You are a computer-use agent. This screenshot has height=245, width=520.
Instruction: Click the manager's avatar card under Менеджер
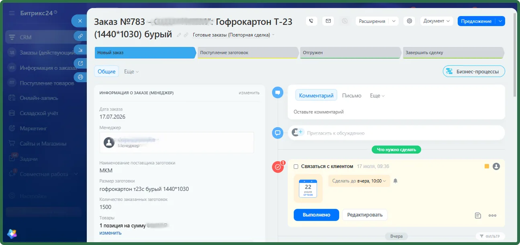(x=177, y=142)
